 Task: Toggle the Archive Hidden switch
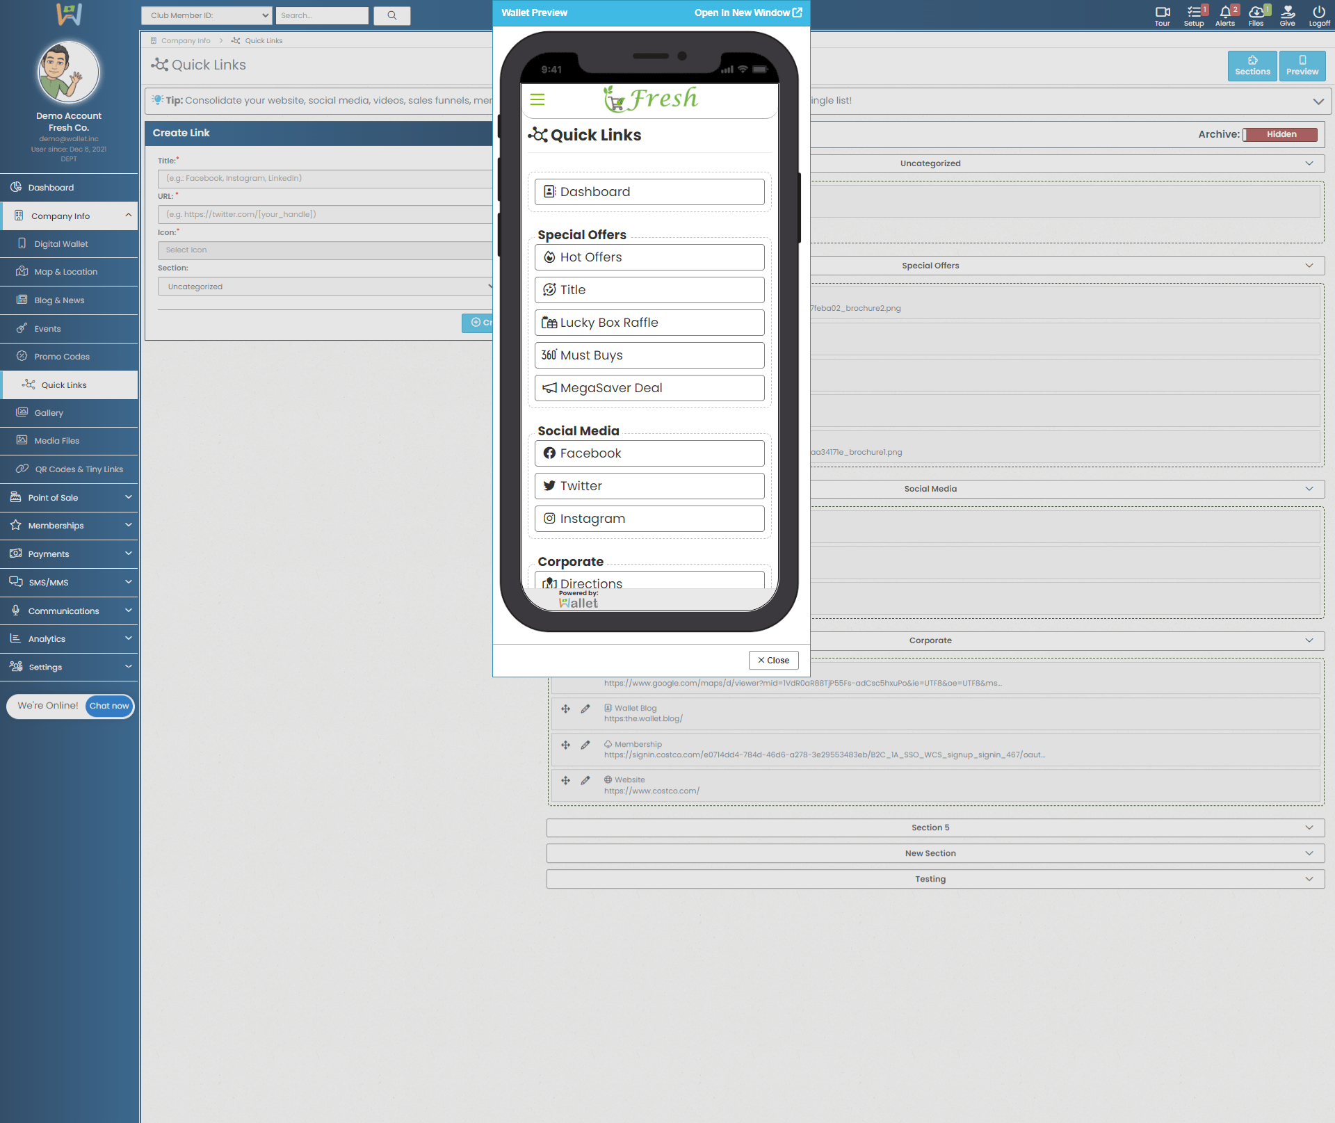click(x=1280, y=134)
